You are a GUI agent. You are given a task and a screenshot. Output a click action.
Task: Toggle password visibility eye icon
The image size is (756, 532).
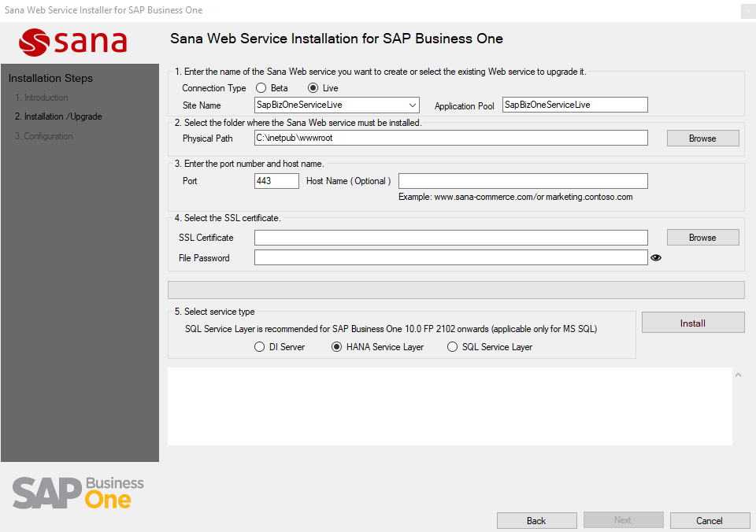(656, 257)
